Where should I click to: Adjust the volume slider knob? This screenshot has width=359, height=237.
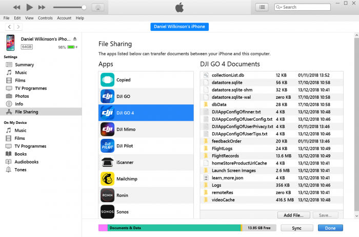point(84,7)
